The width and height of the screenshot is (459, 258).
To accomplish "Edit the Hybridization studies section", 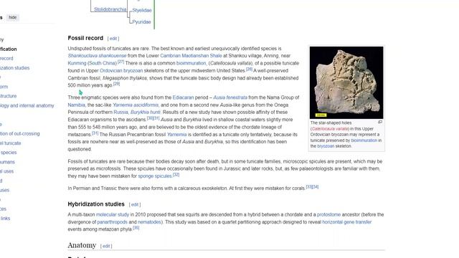I will point(135,204).
